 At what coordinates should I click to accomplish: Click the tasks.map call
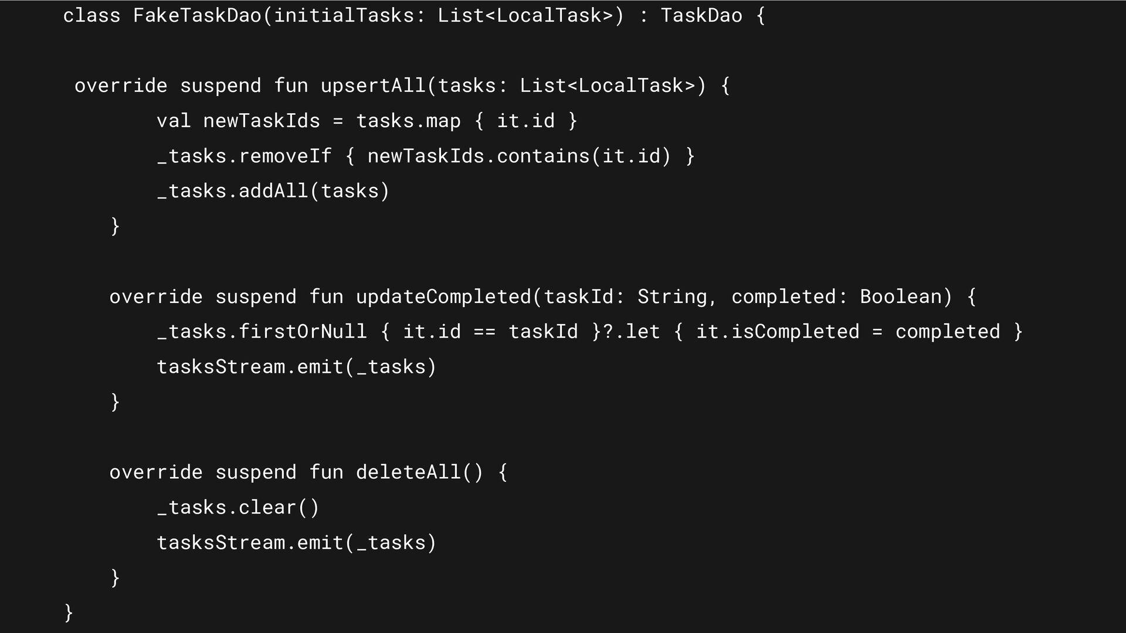pyautogui.click(x=408, y=122)
